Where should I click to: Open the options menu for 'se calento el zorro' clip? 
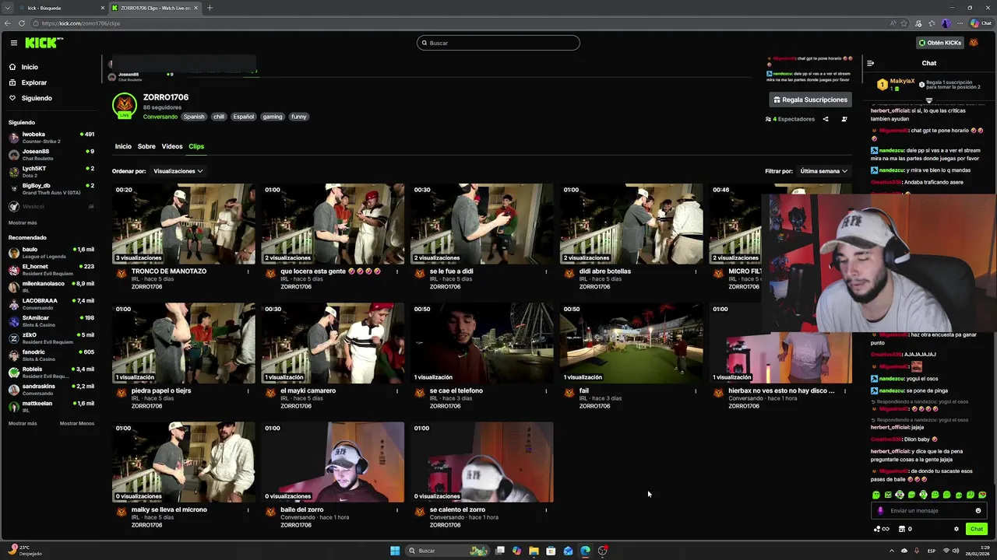click(x=546, y=510)
